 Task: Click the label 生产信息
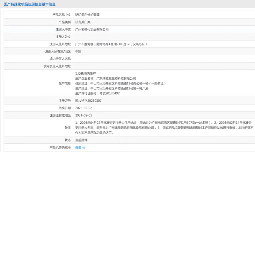pos(65,84)
